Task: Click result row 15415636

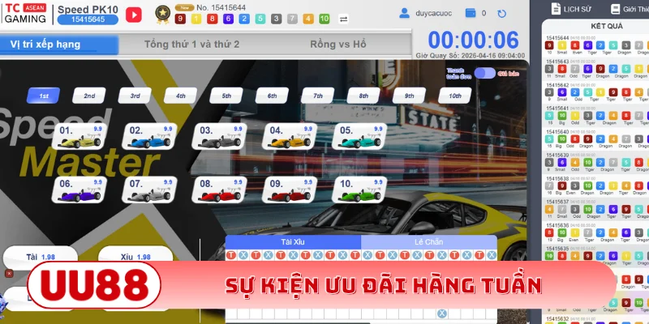Action: [x=596, y=232]
